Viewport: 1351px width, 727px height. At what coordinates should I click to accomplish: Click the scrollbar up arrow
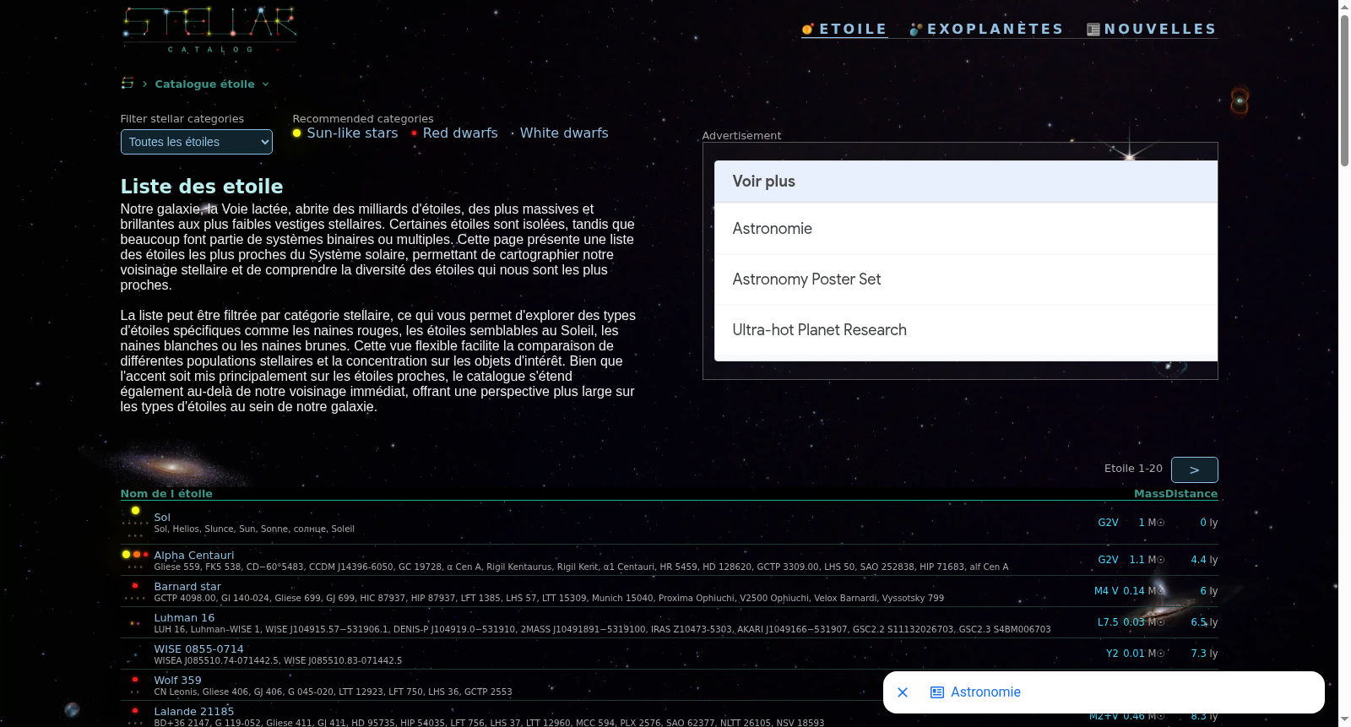[1344, 7]
